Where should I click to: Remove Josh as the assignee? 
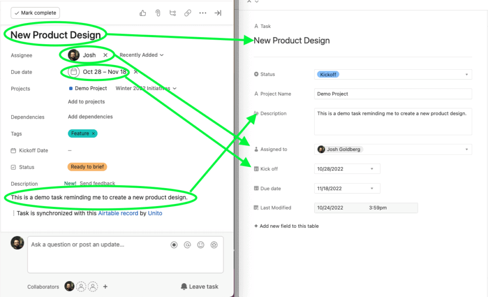click(105, 55)
